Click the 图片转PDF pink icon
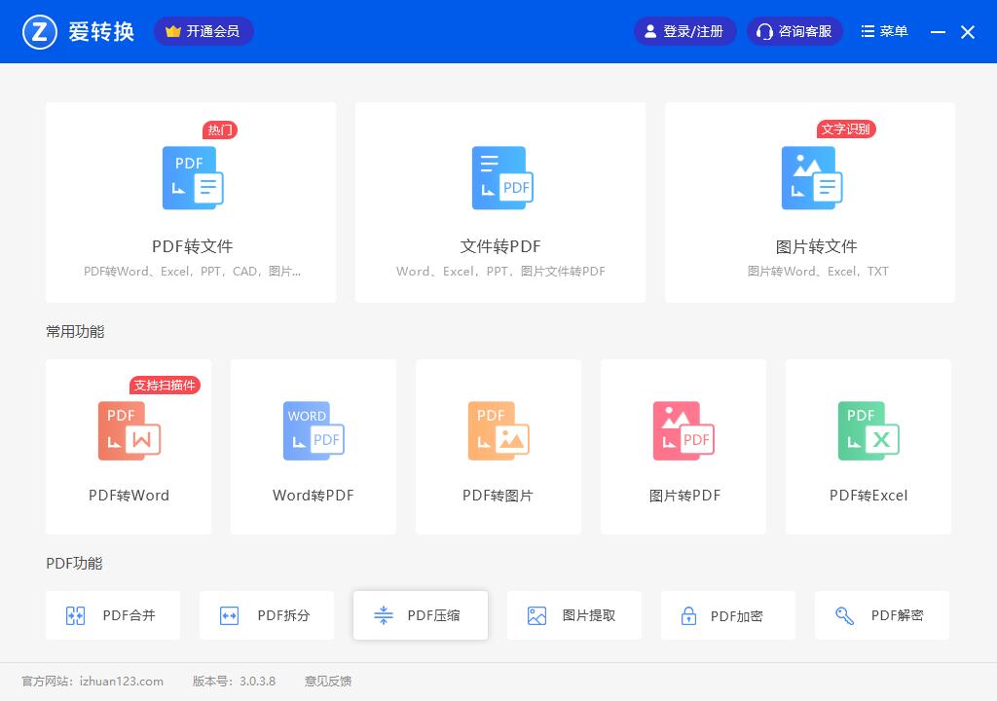The image size is (997, 701). (x=683, y=430)
